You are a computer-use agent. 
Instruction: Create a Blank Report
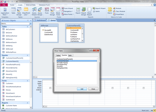(89, 11)
